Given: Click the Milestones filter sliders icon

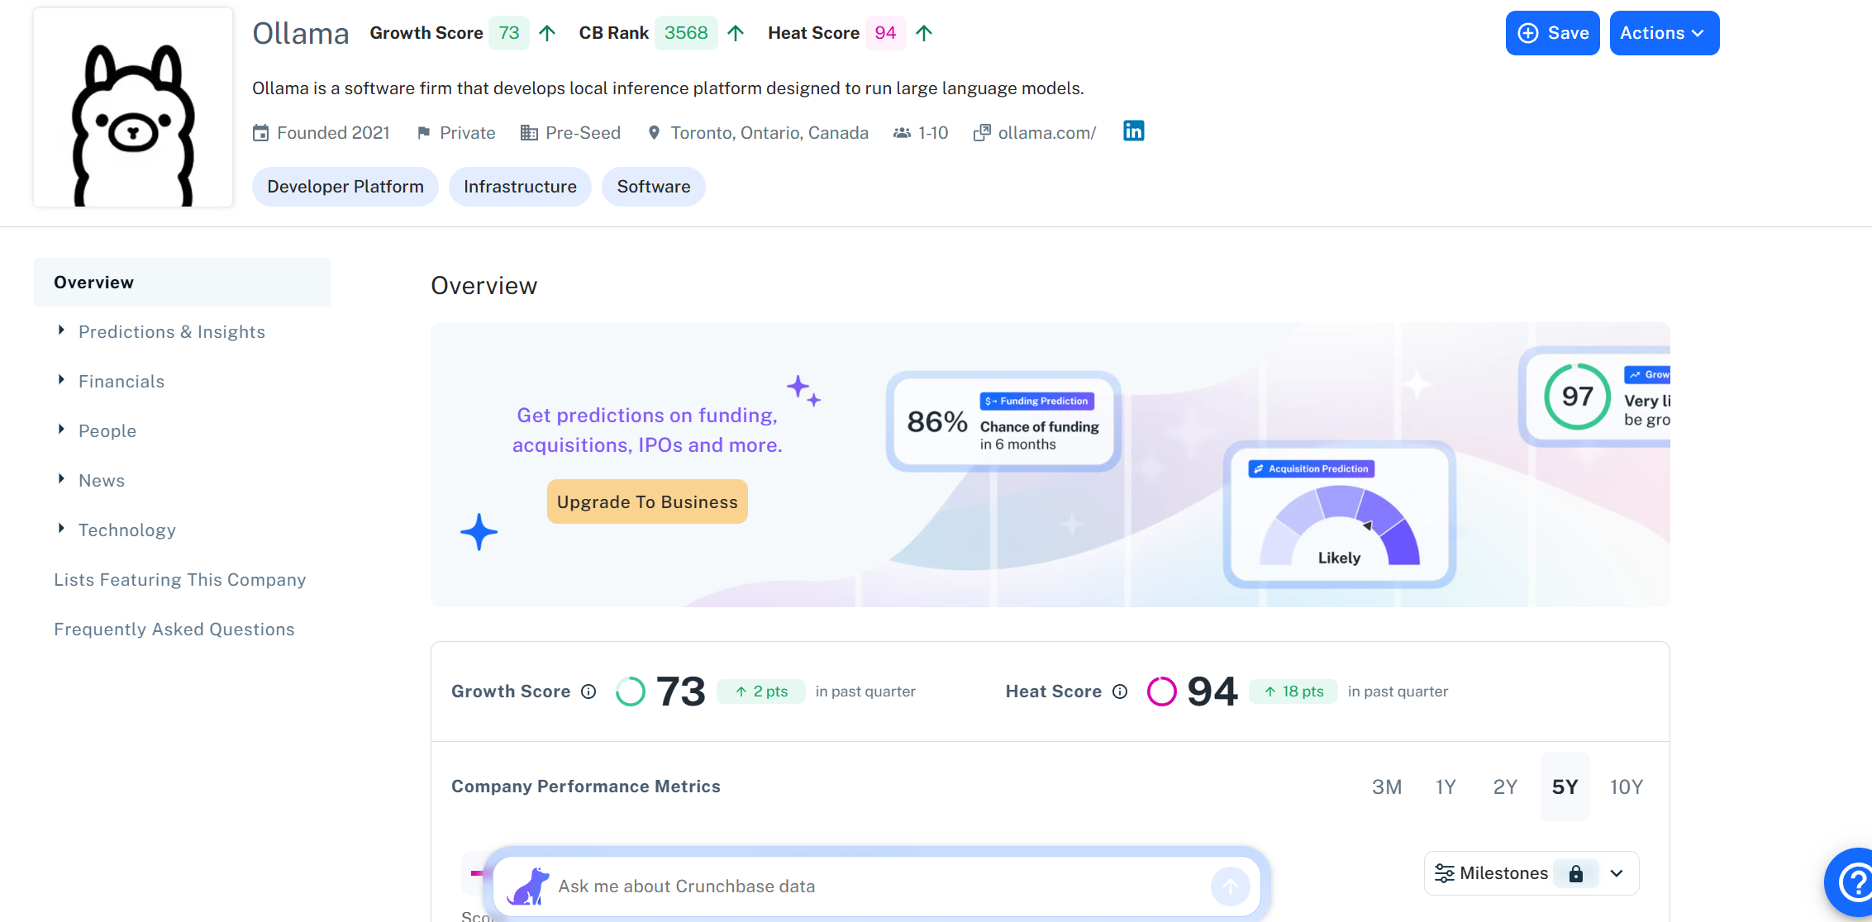Looking at the screenshot, I should pos(1444,873).
